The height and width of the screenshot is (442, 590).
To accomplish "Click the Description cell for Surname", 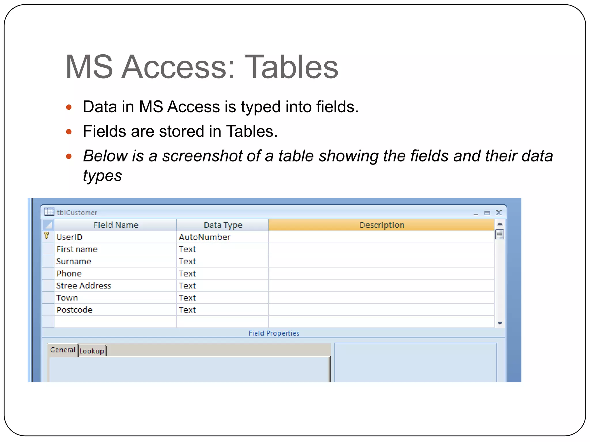I will 381,261.
